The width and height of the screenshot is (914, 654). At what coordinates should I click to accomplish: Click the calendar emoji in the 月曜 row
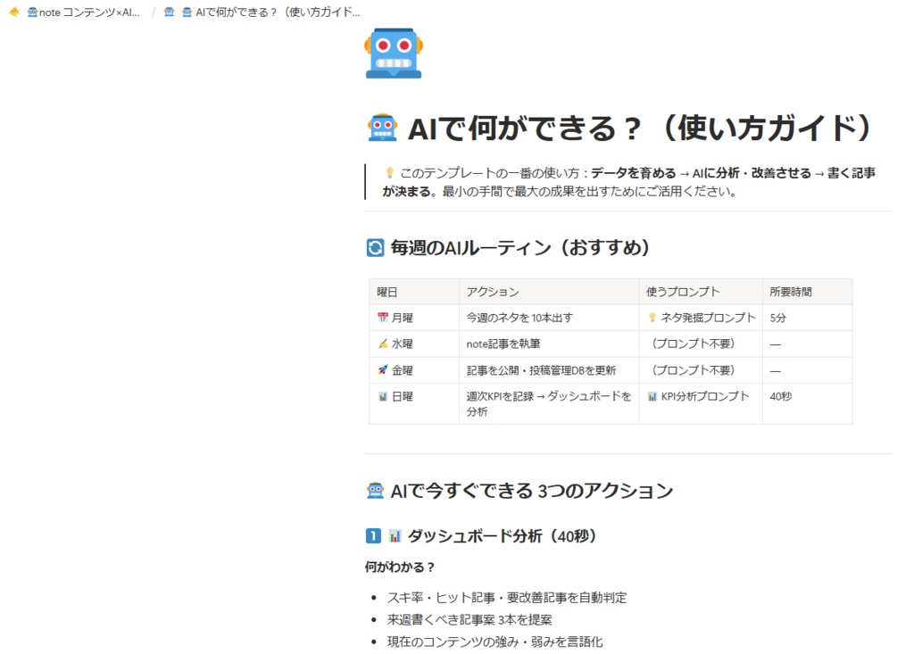[x=382, y=318]
